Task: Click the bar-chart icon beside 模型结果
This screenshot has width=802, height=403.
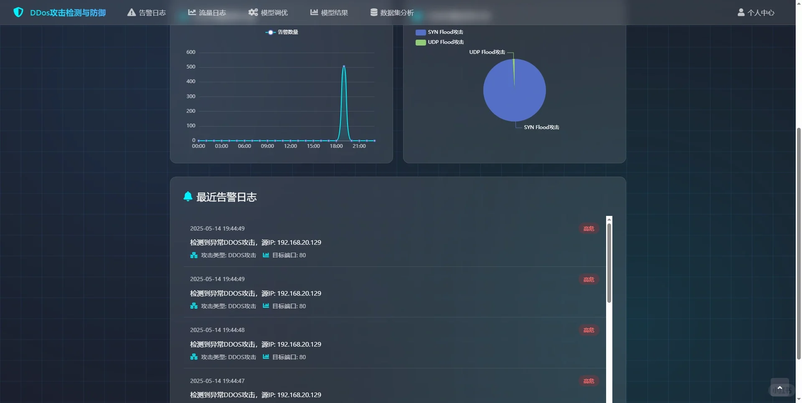Action: coord(314,13)
